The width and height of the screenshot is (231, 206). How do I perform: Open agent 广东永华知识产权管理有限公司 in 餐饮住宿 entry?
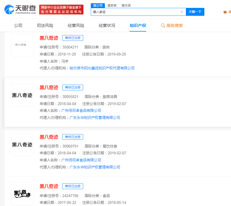pyautogui.click(x=95, y=167)
